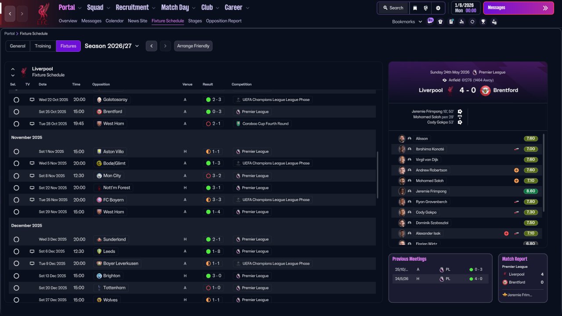This screenshot has height=316, width=562.
Task: Open the Opposition Report sub-tab
Action: tap(223, 21)
